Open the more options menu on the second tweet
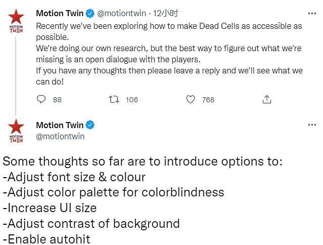The image size is (323, 245). coord(312,124)
